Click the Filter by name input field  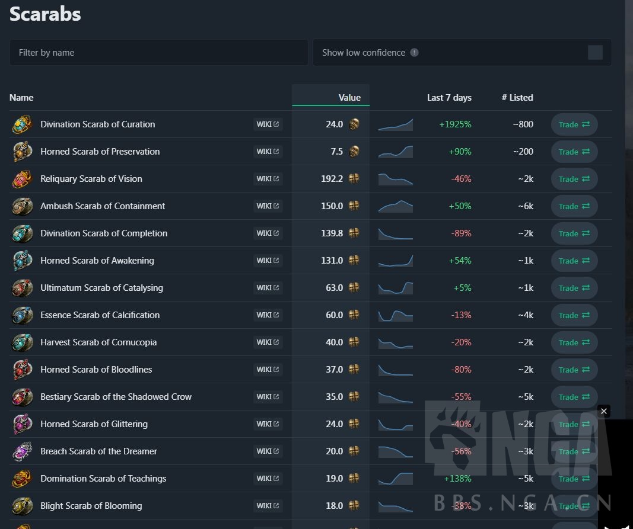pyautogui.click(x=159, y=53)
